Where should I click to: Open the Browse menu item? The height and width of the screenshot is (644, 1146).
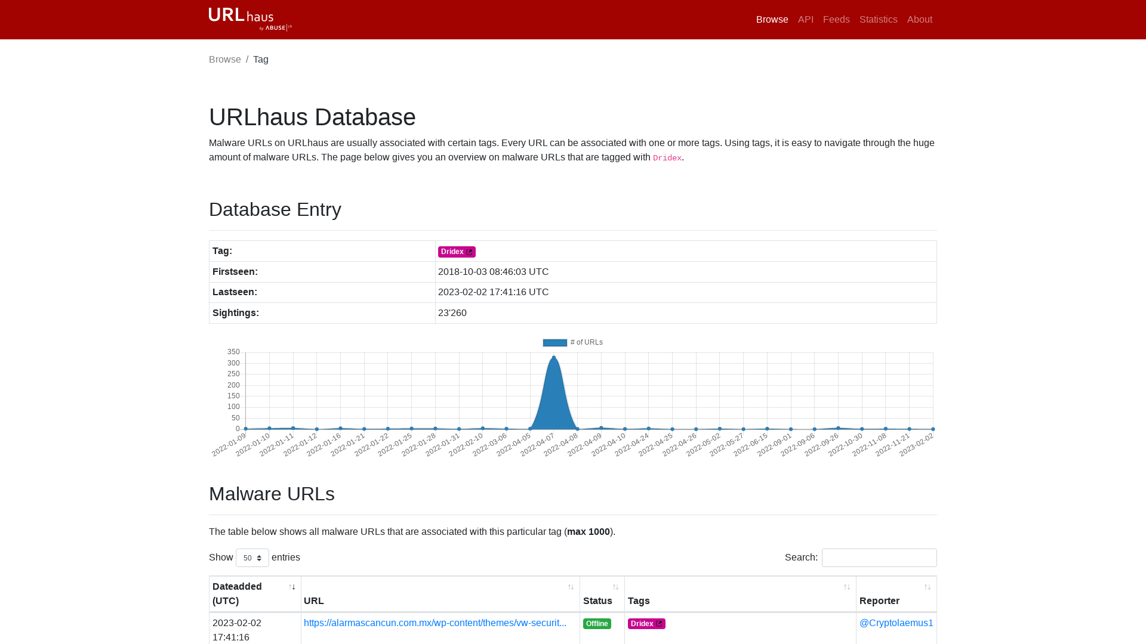coord(772,20)
